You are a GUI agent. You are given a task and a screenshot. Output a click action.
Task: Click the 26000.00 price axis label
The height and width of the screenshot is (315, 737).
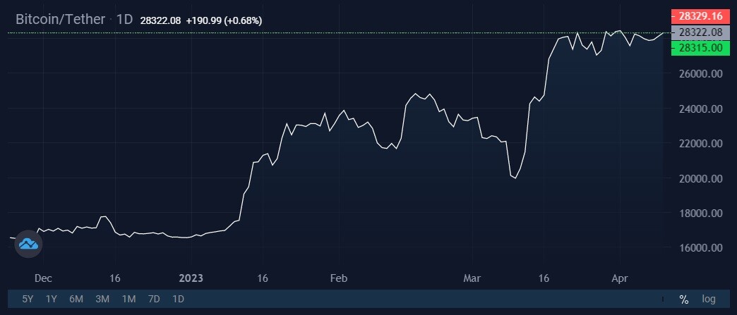pos(700,74)
